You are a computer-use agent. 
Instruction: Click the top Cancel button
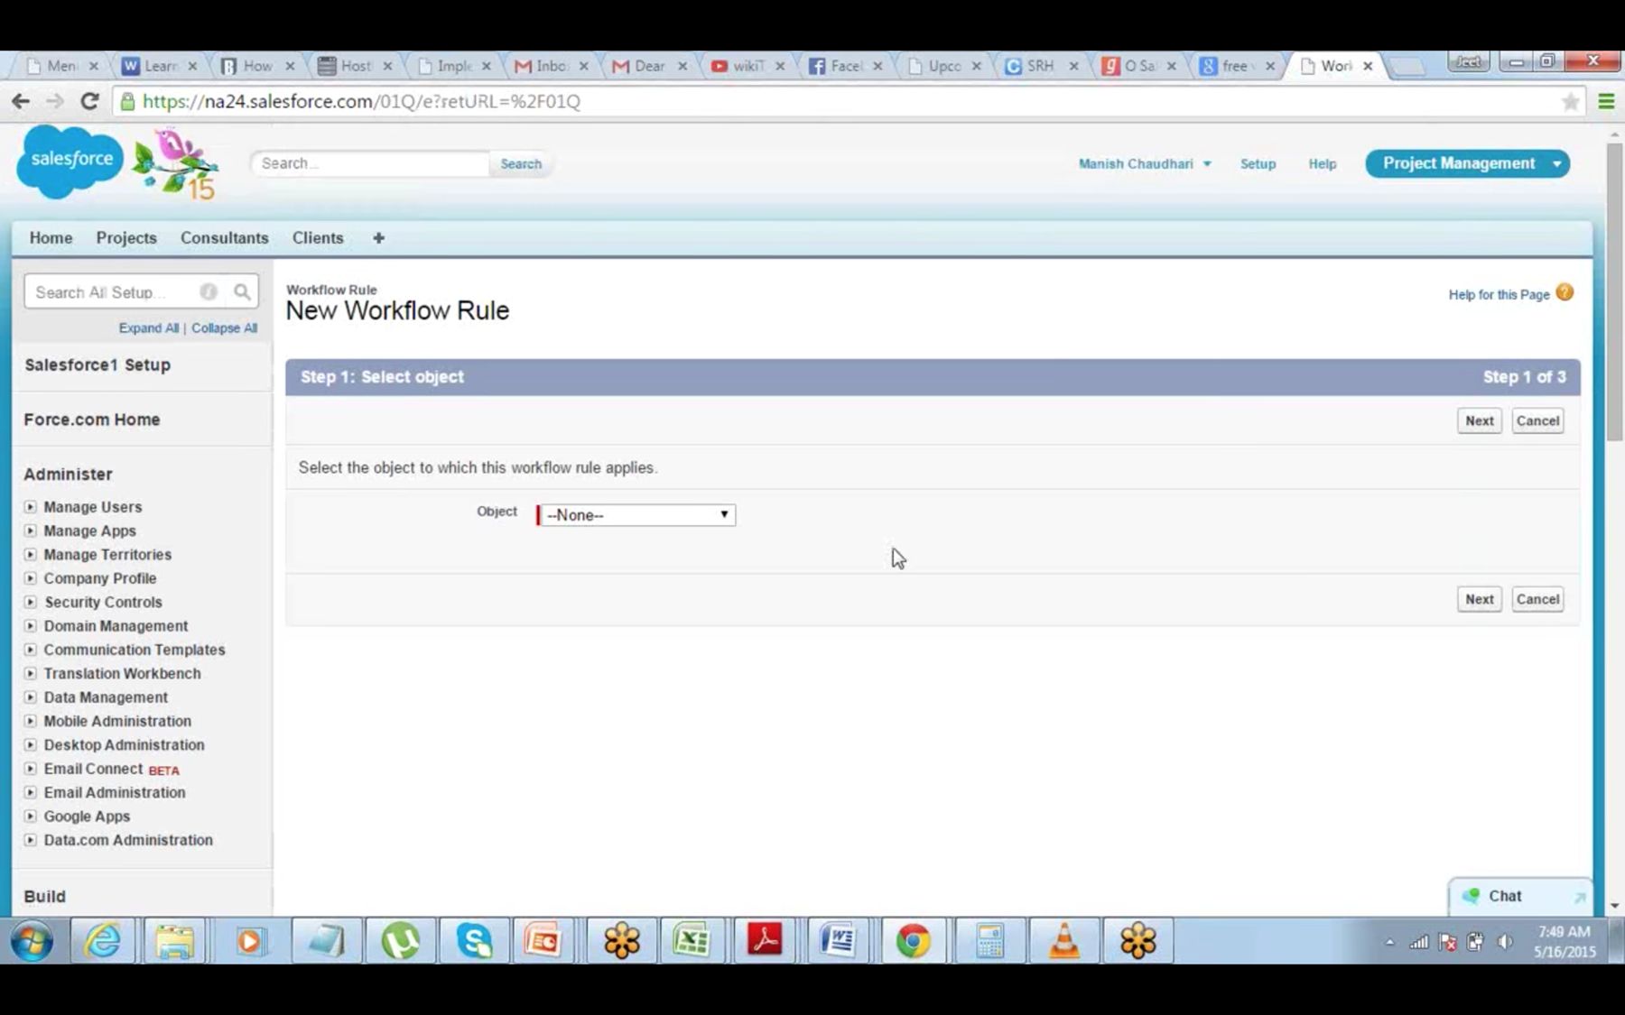tap(1537, 420)
